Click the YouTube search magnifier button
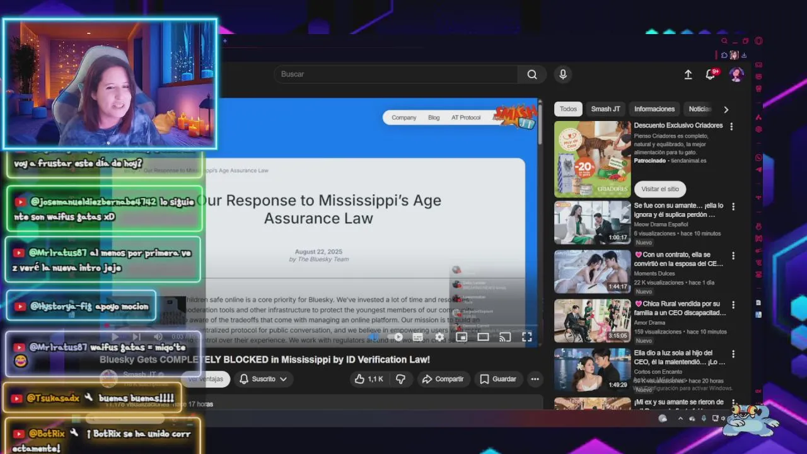Viewport: 807px width, 454px height. [532, 74]
